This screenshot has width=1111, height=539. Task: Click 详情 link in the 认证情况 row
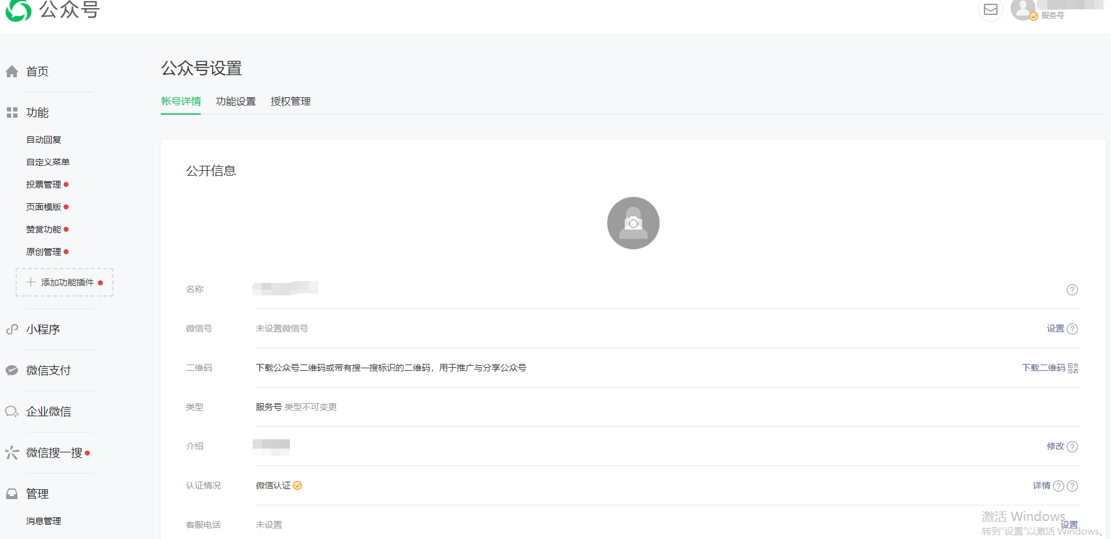point(1042,485)
